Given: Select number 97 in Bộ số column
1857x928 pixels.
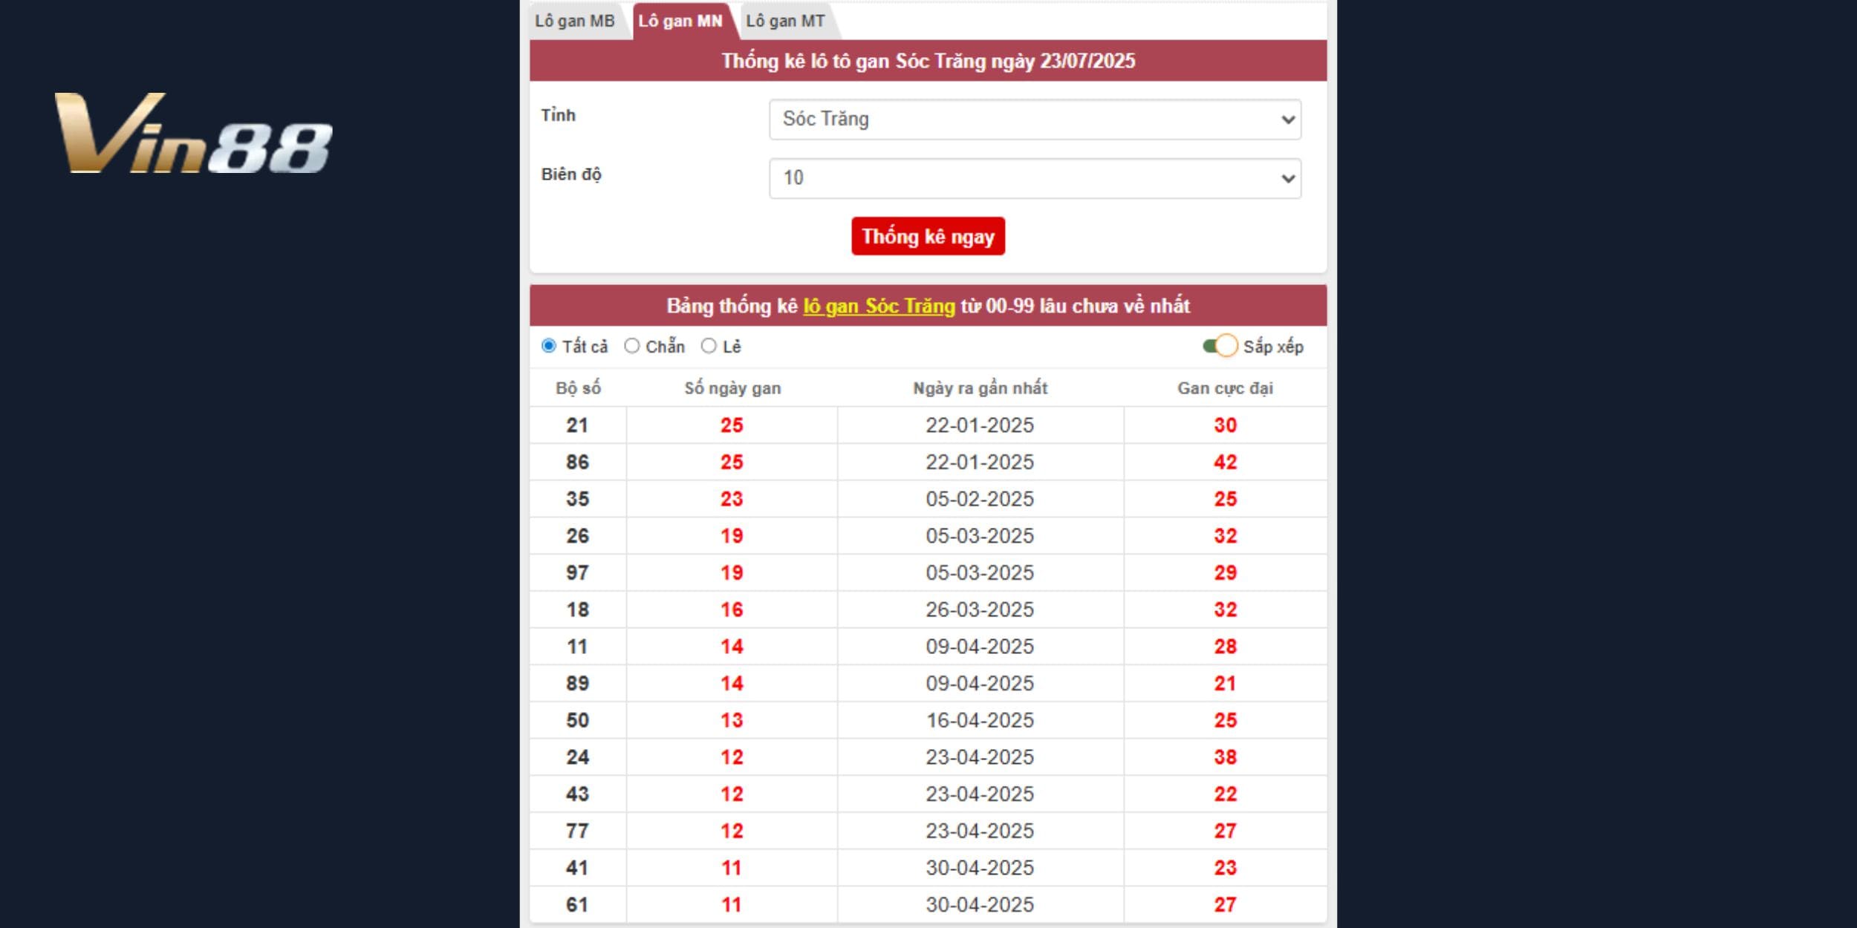Looking at the screenshot, I should [577, 573].
